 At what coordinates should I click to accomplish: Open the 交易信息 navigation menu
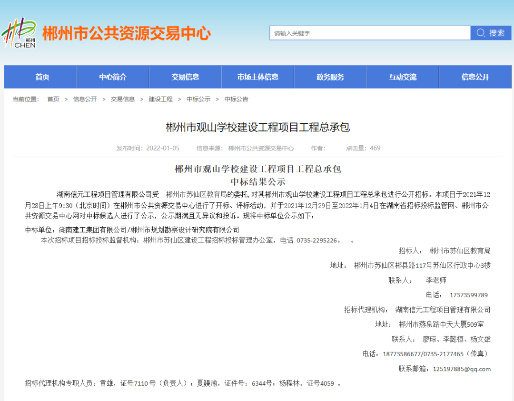(x=185, y=77)
